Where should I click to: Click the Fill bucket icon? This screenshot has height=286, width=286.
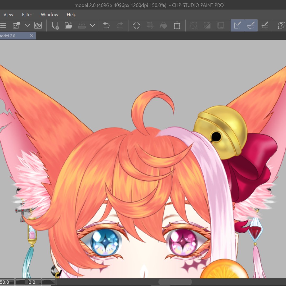click(163, 25)
